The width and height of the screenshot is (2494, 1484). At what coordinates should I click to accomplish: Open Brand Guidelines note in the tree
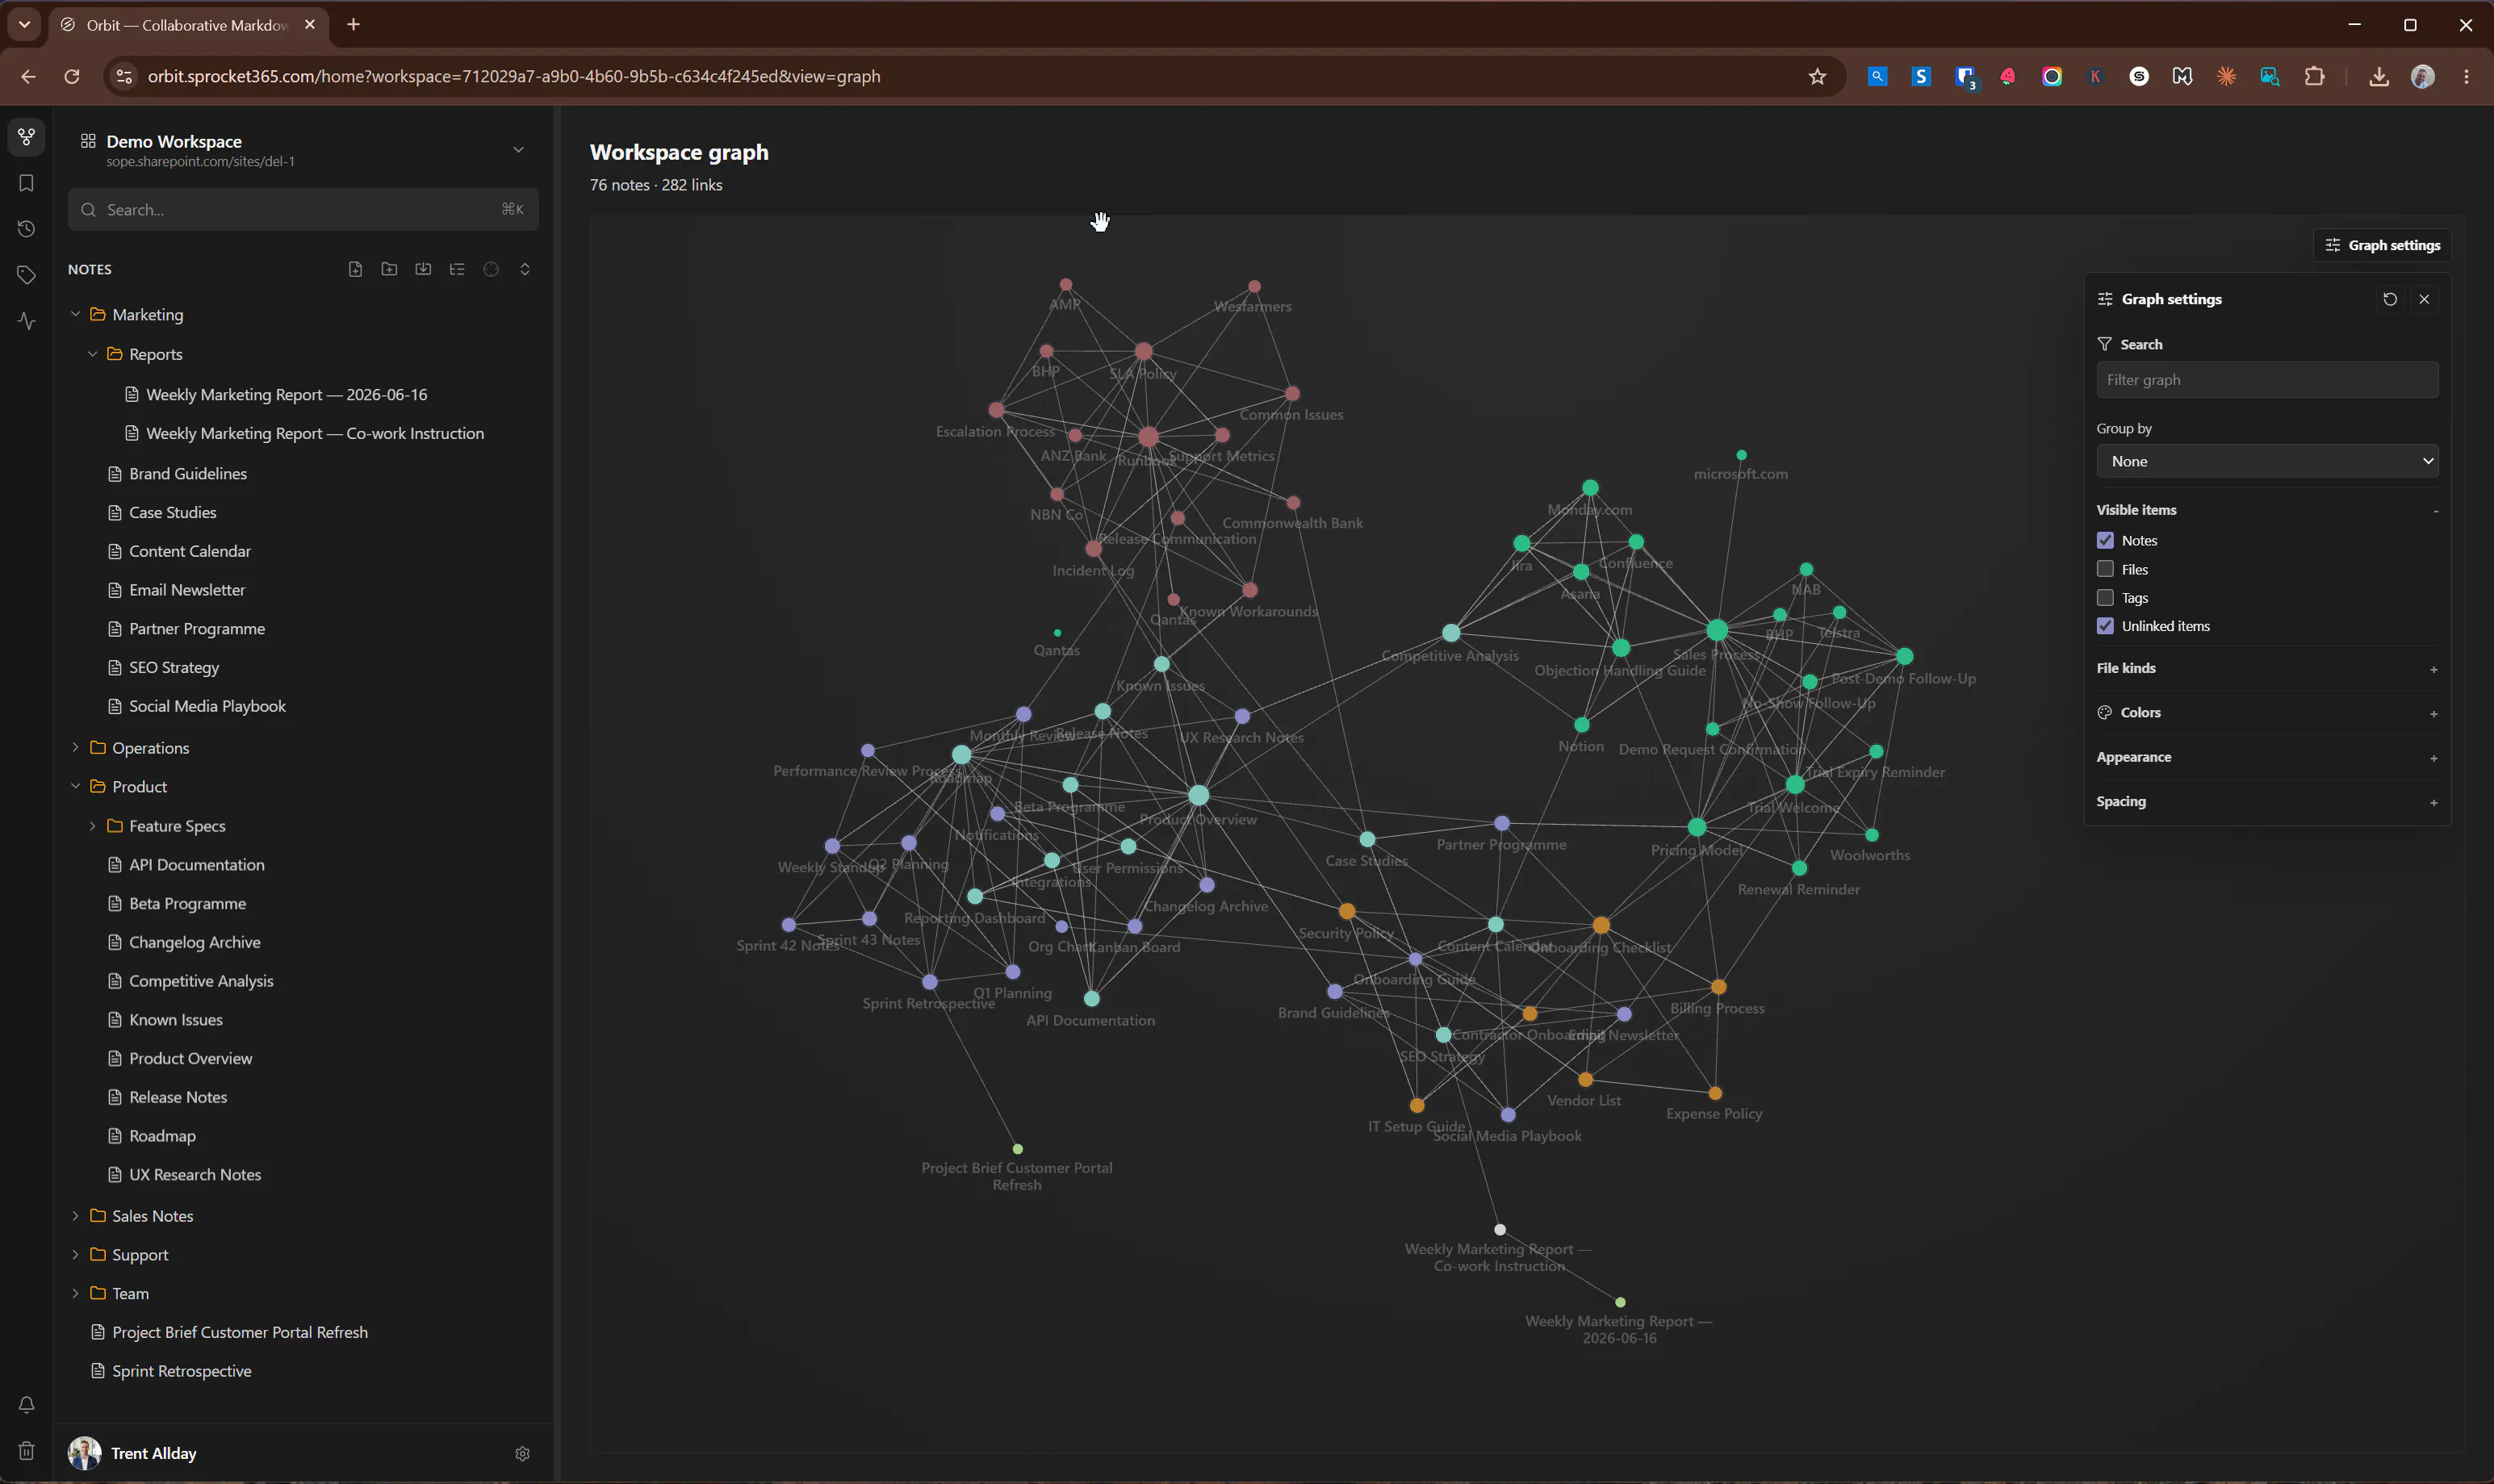pyautogui.click(x=188, y=473)
